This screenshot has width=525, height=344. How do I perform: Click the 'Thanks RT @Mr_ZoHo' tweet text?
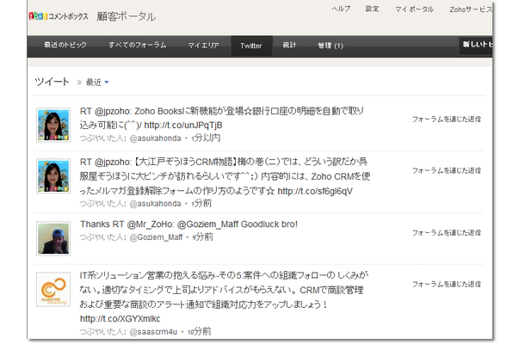[x=188, y=224]
